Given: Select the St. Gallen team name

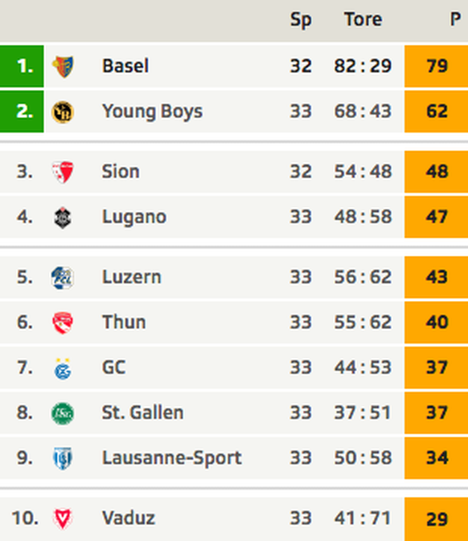Looking at the screenshot, I should 142,413.
